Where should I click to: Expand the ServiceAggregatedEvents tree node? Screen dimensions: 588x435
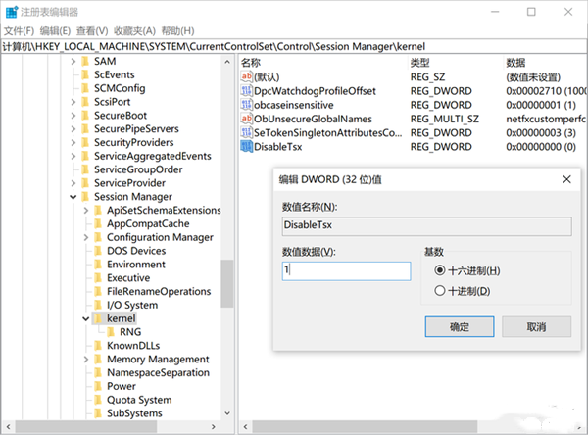coord(73,156)
